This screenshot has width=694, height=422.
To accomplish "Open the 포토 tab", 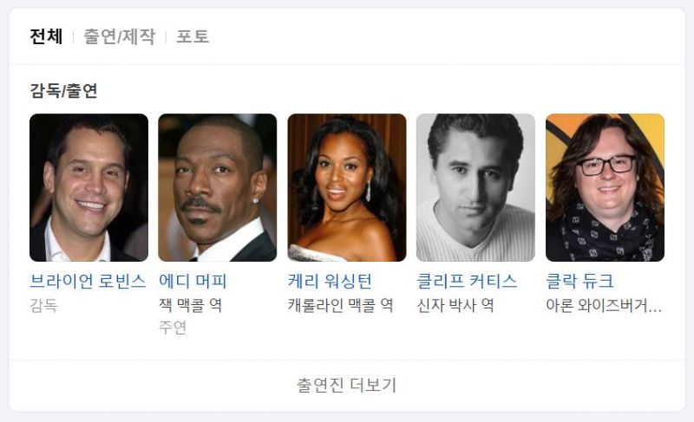I will click(x=193, y=36).
